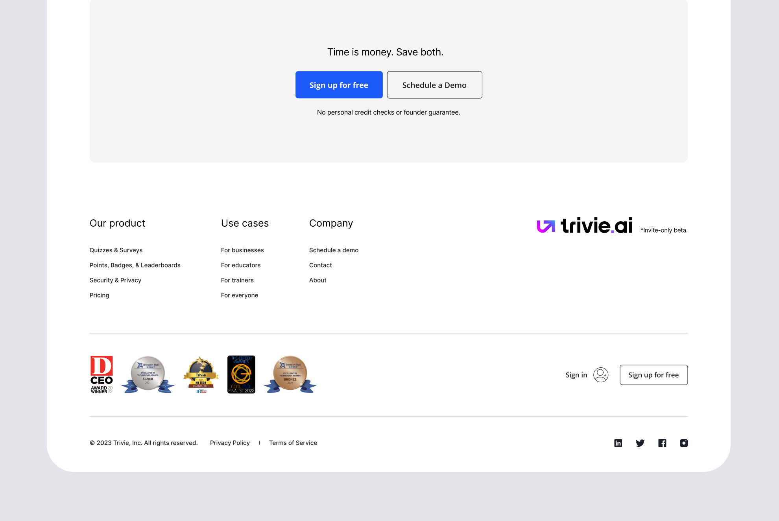
Task: Click the Instagram social media icon
Action: [x=683, y=442]
